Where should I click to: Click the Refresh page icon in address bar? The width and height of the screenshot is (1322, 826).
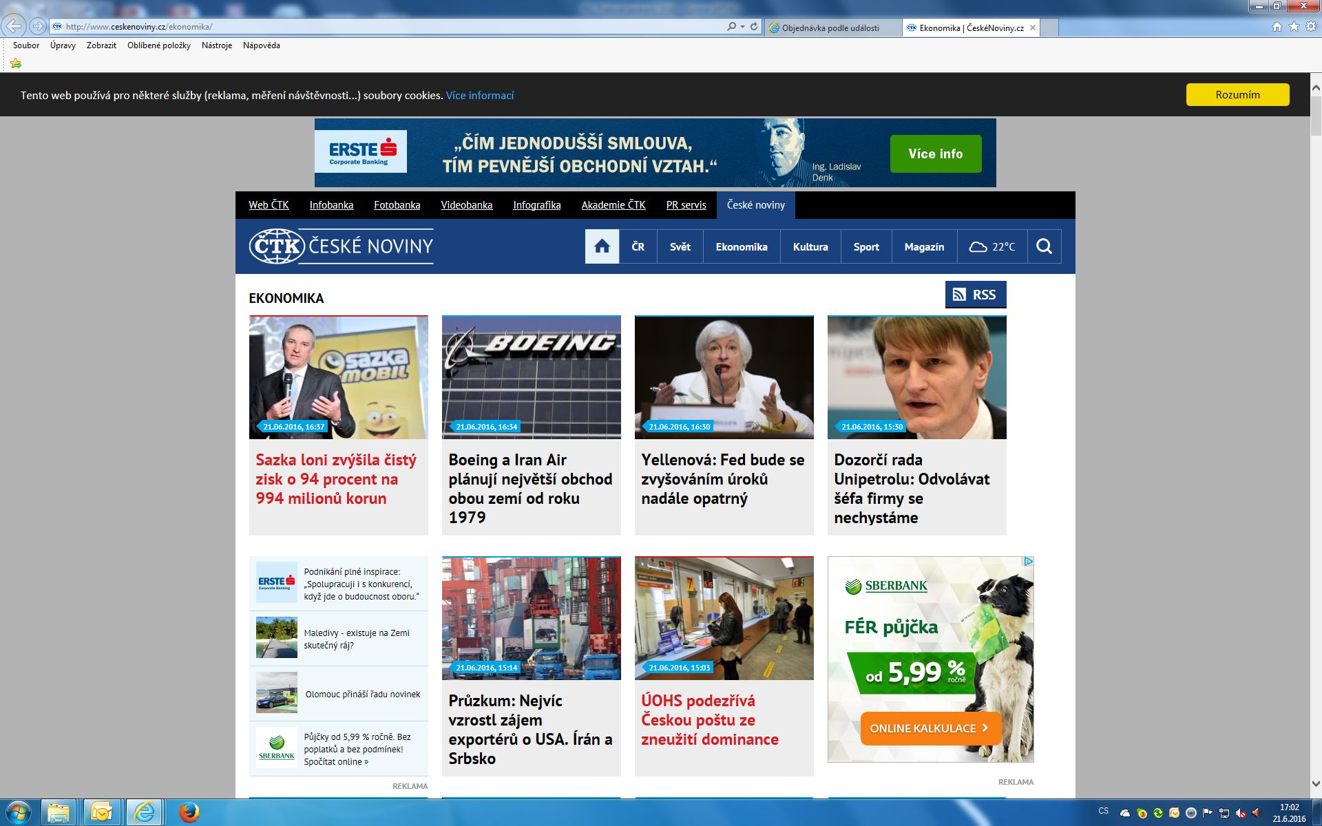[754, 27]
